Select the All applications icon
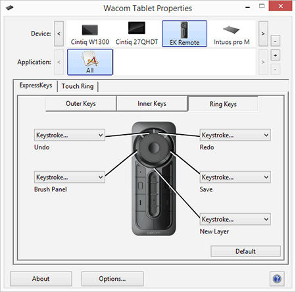Image resolution: width=296 pixels, height=292 pixels. click(x=90, y=62)
